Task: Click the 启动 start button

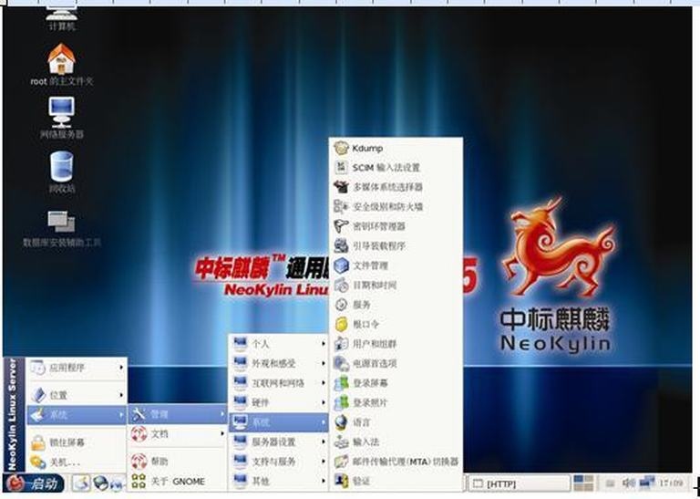Action: [x=35, y=483]
